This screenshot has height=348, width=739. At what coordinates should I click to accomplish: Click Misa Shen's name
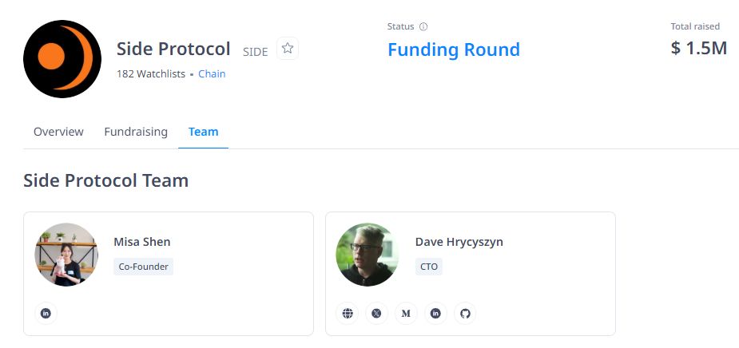pyautogui.click(x=142, y=242)
